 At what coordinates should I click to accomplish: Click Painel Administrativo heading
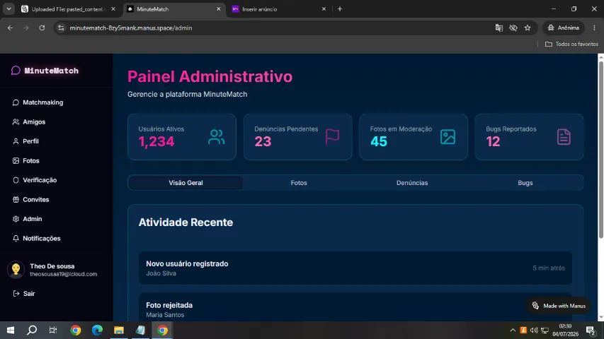pyautogui.click(x=210, y=76)
